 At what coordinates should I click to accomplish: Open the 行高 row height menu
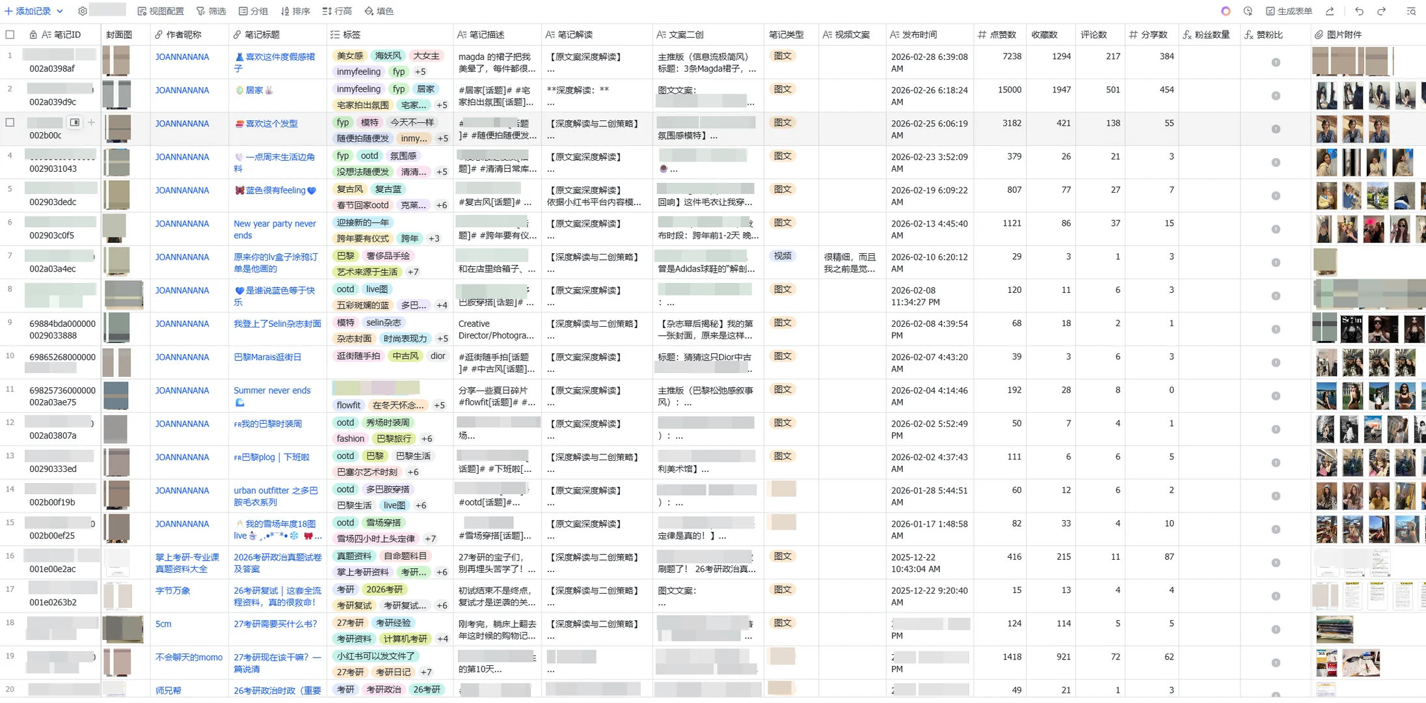337,11
